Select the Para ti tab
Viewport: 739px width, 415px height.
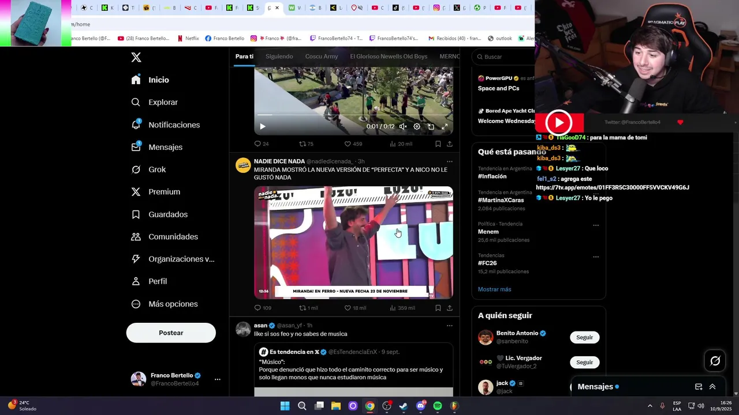pos(244,56)
